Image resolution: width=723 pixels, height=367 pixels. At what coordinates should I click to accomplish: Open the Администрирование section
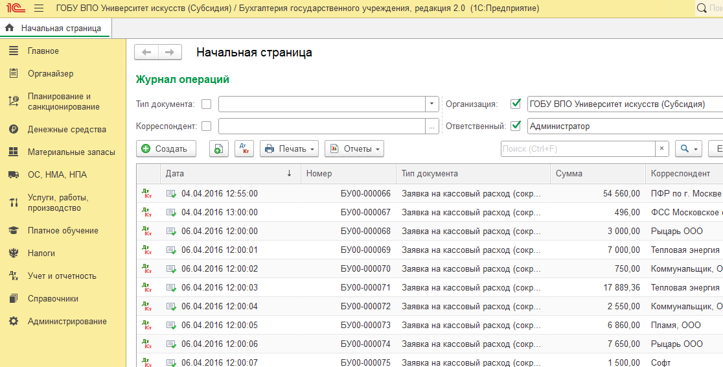pyautogui.click(x=67, y=322)
